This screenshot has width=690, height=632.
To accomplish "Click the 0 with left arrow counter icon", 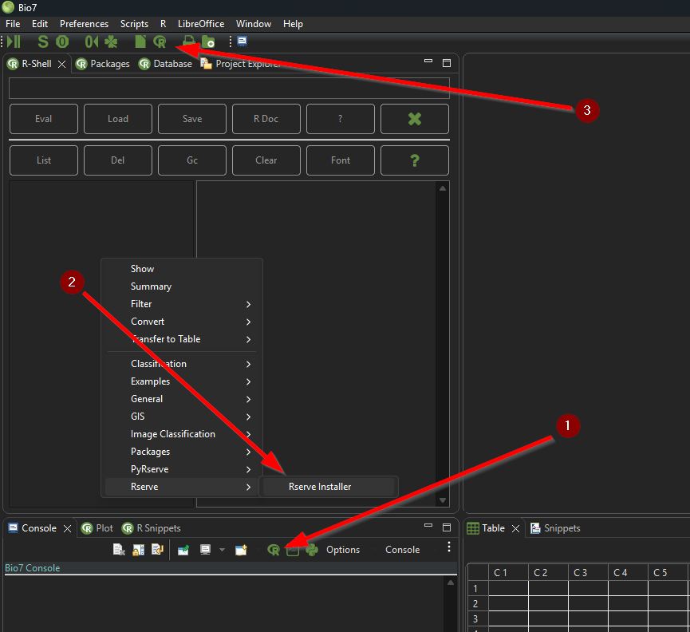I will coord(91,41).
